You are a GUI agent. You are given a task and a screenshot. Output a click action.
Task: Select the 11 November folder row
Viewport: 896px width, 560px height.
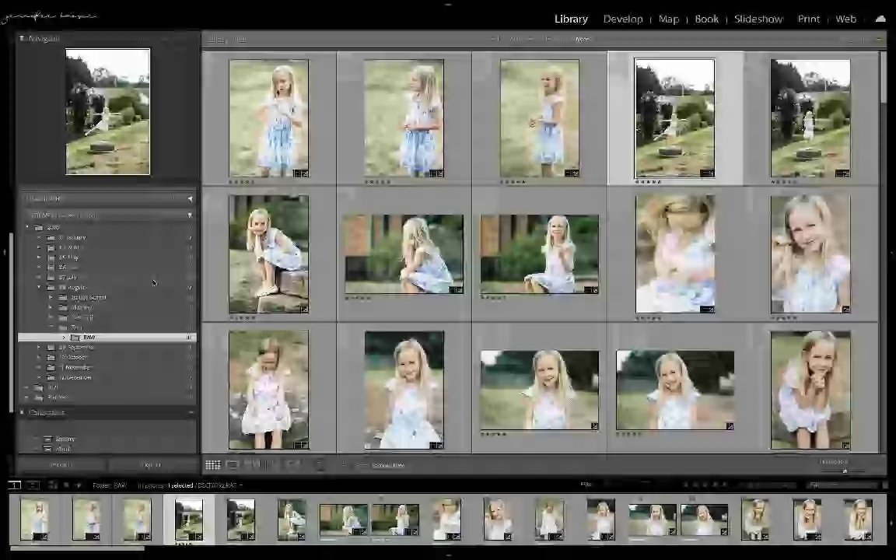pos(107,367)
